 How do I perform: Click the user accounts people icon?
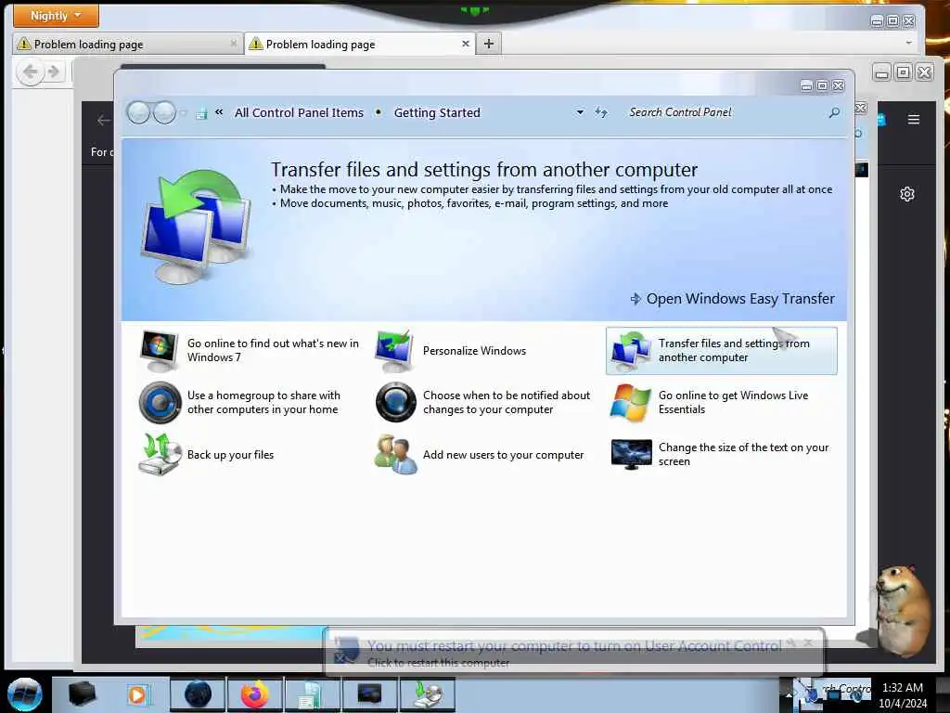[395, 454]
